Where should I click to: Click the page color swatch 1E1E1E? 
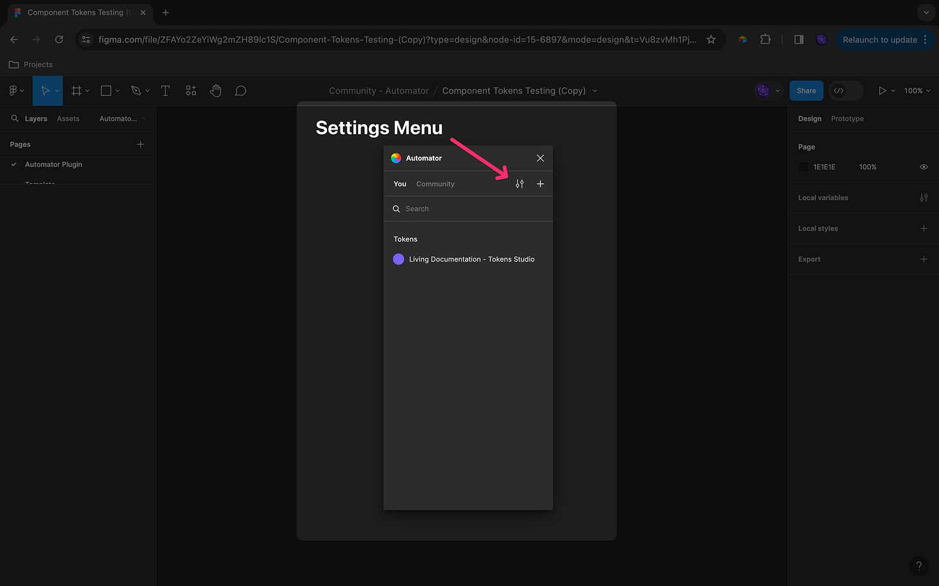804,167
